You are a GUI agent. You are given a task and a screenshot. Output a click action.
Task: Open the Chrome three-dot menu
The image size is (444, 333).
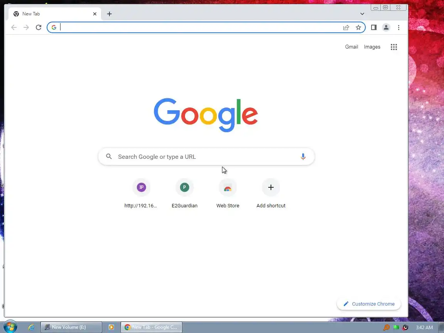tap(399, 27)
